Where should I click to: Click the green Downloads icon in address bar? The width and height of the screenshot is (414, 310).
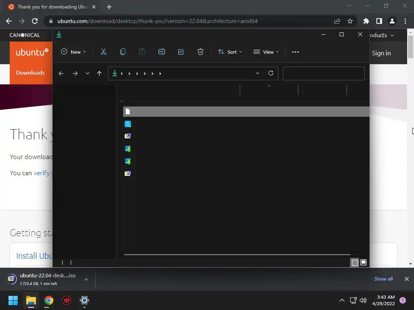click(x=114, y=73)
